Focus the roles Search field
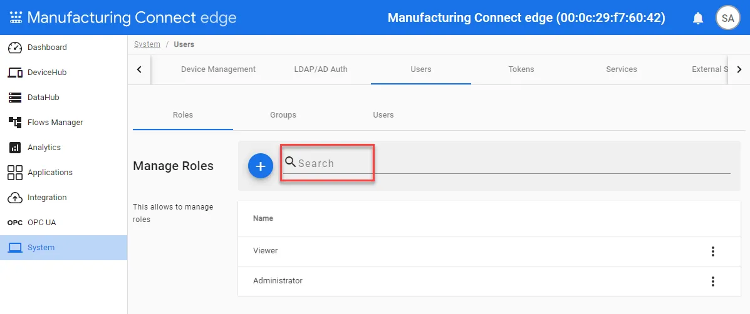Viewport: 750px width, 314px height. 507,163
